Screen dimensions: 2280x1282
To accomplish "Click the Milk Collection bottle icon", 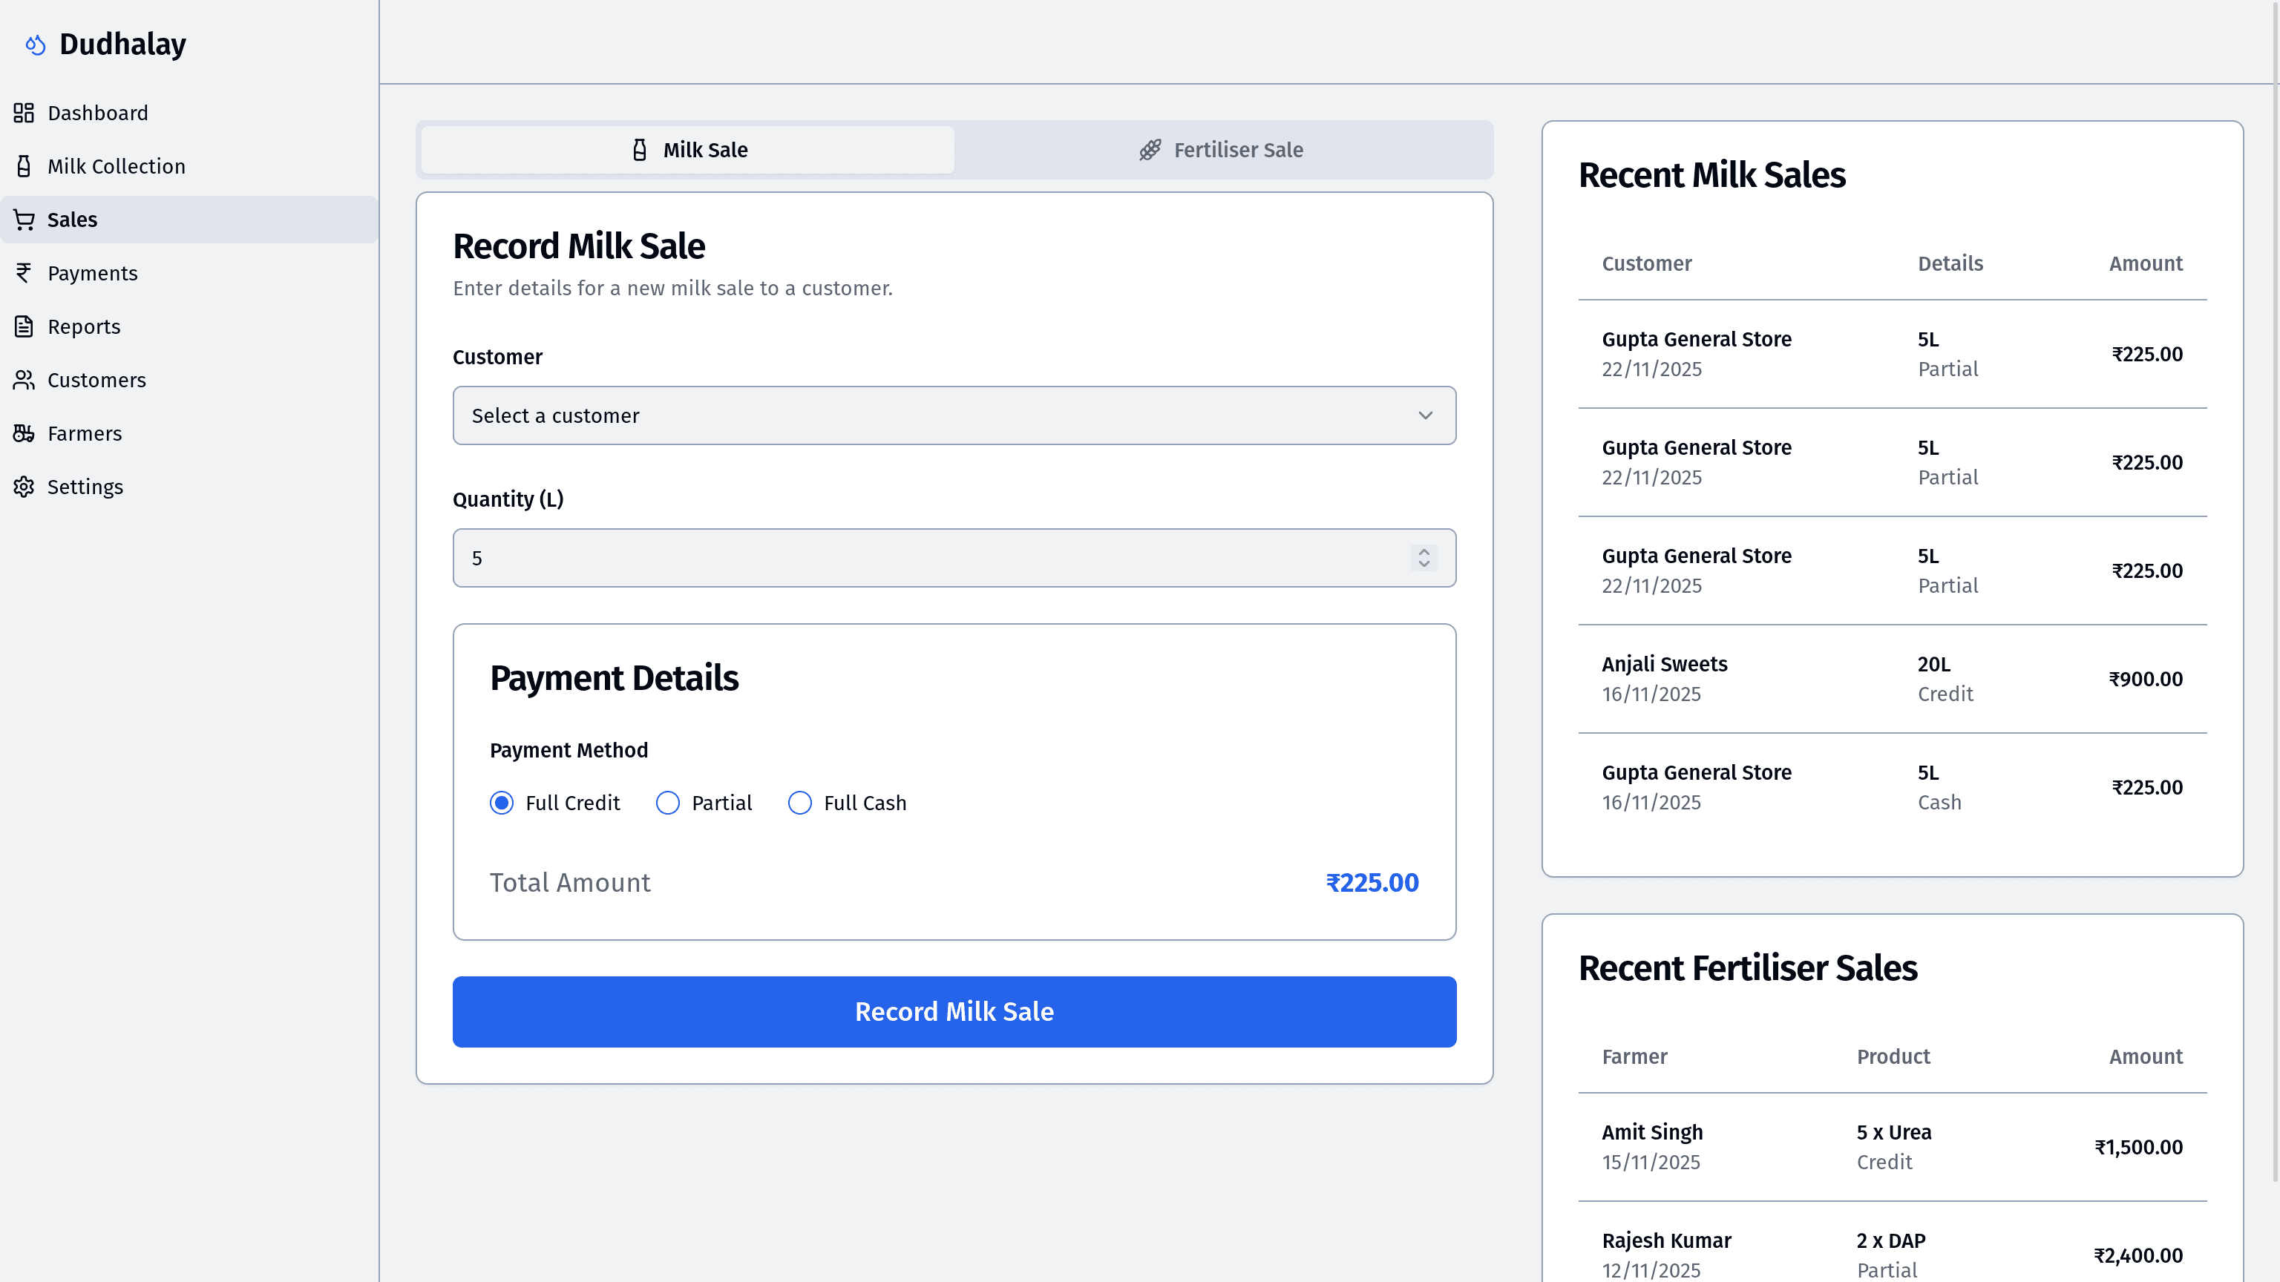I will [x=24, y=166].
